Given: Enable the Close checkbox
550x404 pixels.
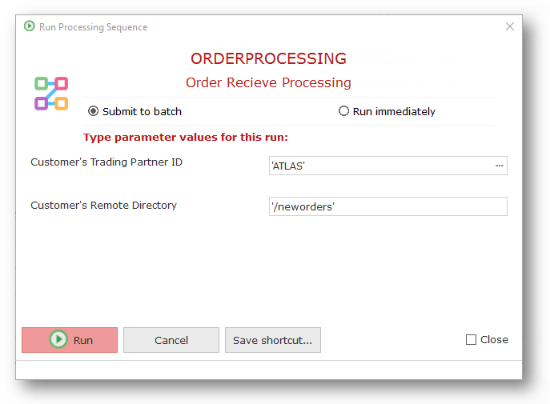Looking at the screenshot, I should pyautogui.click(x=471, y=340).
